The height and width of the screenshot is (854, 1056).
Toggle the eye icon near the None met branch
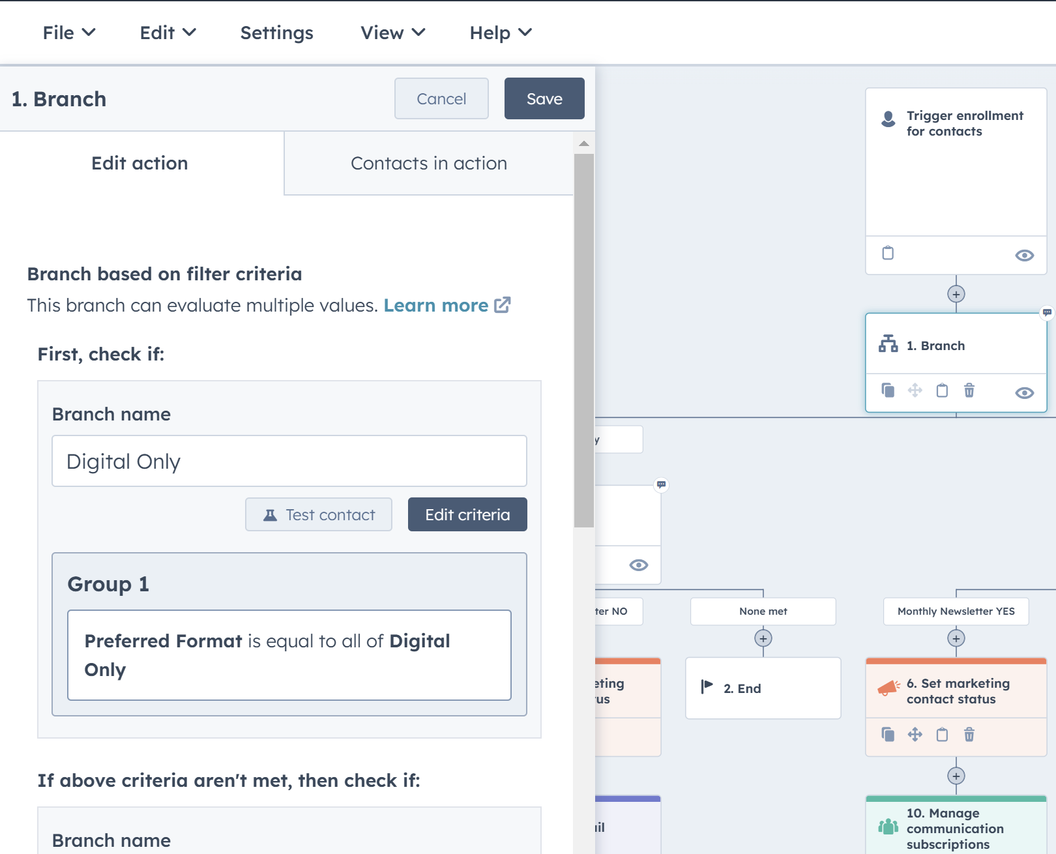coord(638,565)
